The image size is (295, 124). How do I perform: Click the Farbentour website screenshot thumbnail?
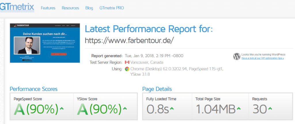pyautogui.click(x=45, y=43)
